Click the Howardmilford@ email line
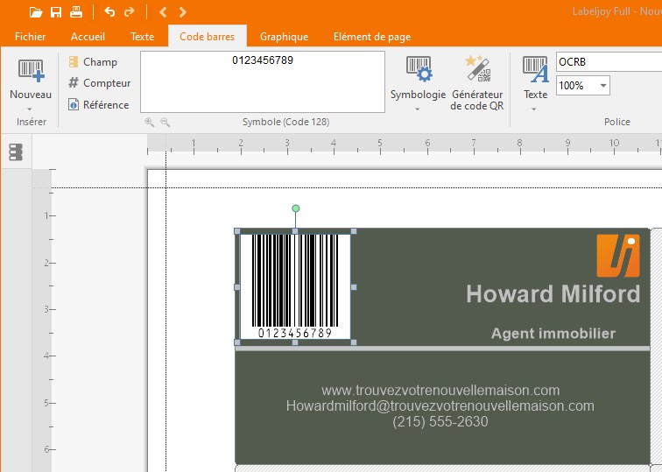Image resolution: width=662 pixels, height=472 pixels. coord(440,405)
